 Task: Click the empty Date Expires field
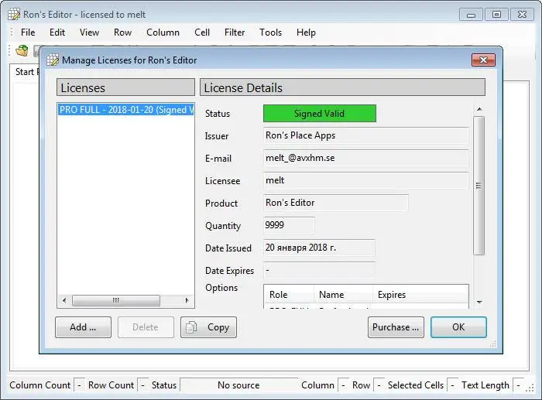[x=319, y=270]
